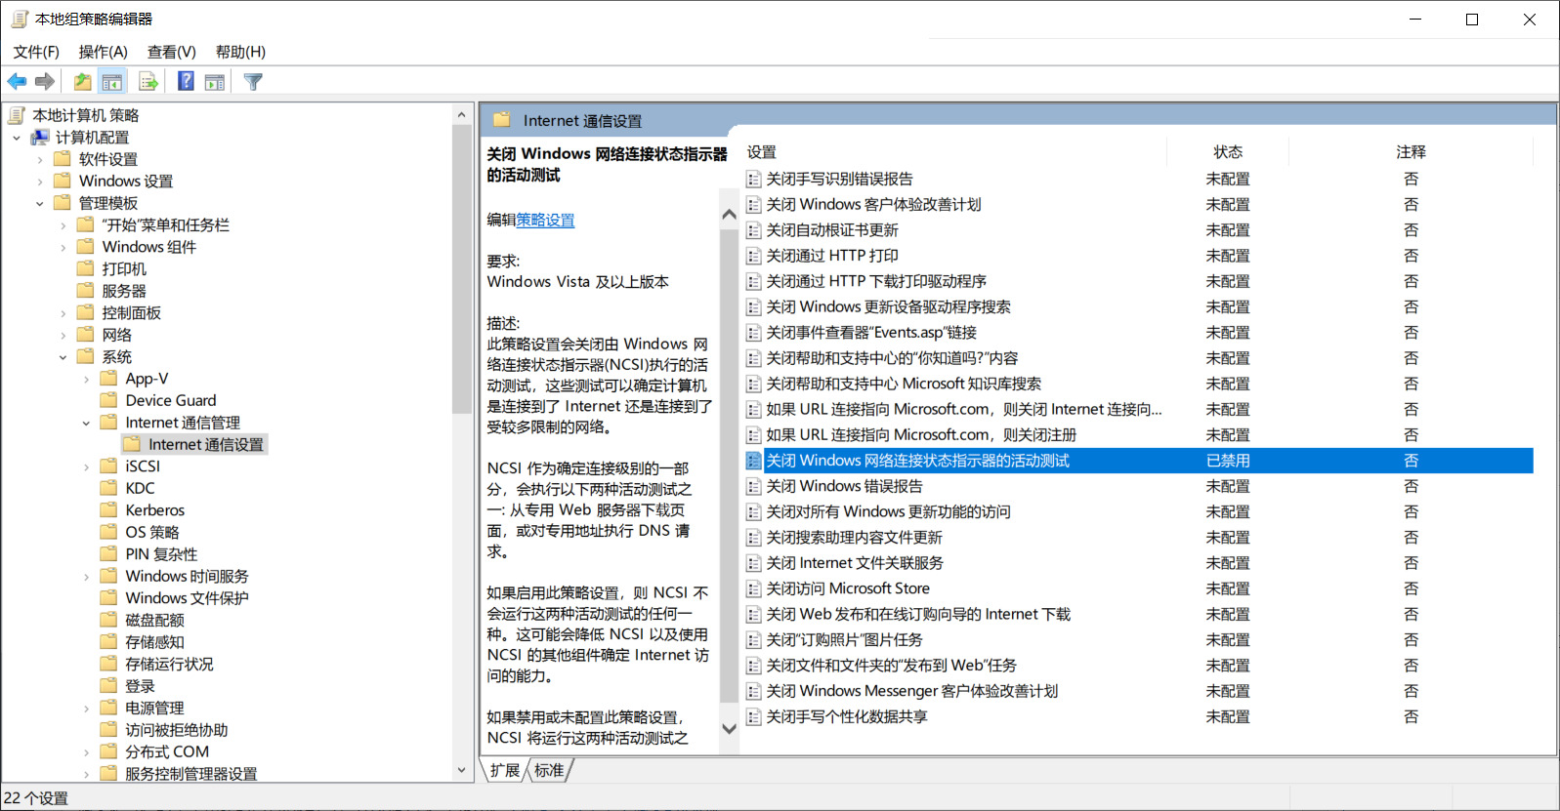Image resolution: width=1560 pixels, height=811 pixels.
Task: Click the Export List toolbar icon
Action: point(148,82)
